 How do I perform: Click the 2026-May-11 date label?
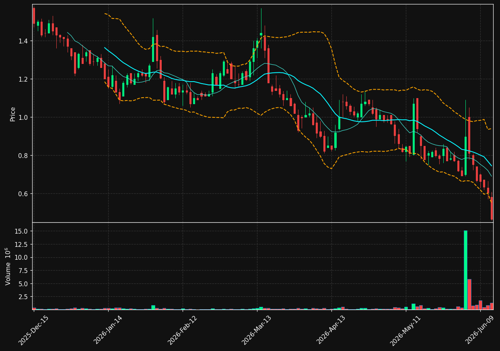(405, 330)
